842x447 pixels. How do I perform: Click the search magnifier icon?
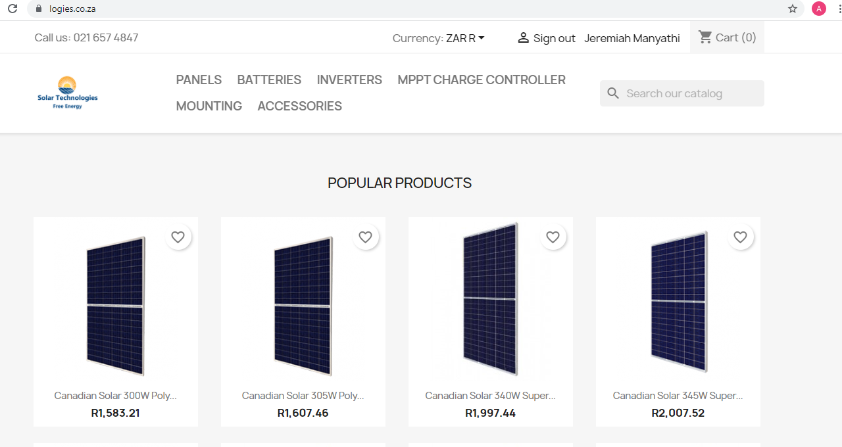(x=613, y=93)
